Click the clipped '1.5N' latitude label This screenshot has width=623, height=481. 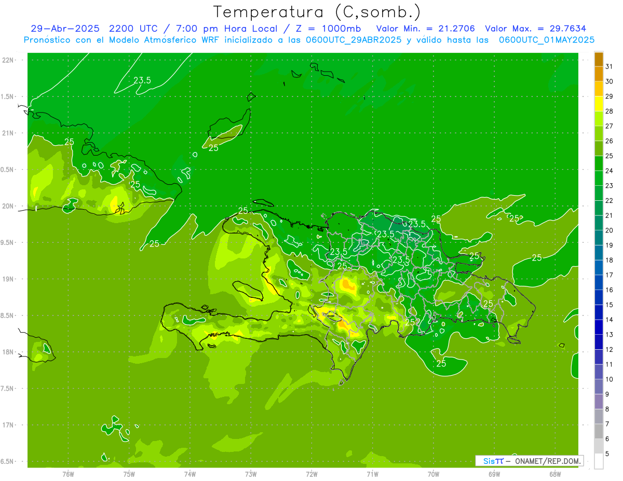(x=7, y=97)
